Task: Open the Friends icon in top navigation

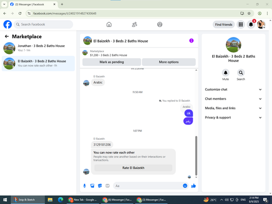Action: pyautogui.click(x=134, y=24)
